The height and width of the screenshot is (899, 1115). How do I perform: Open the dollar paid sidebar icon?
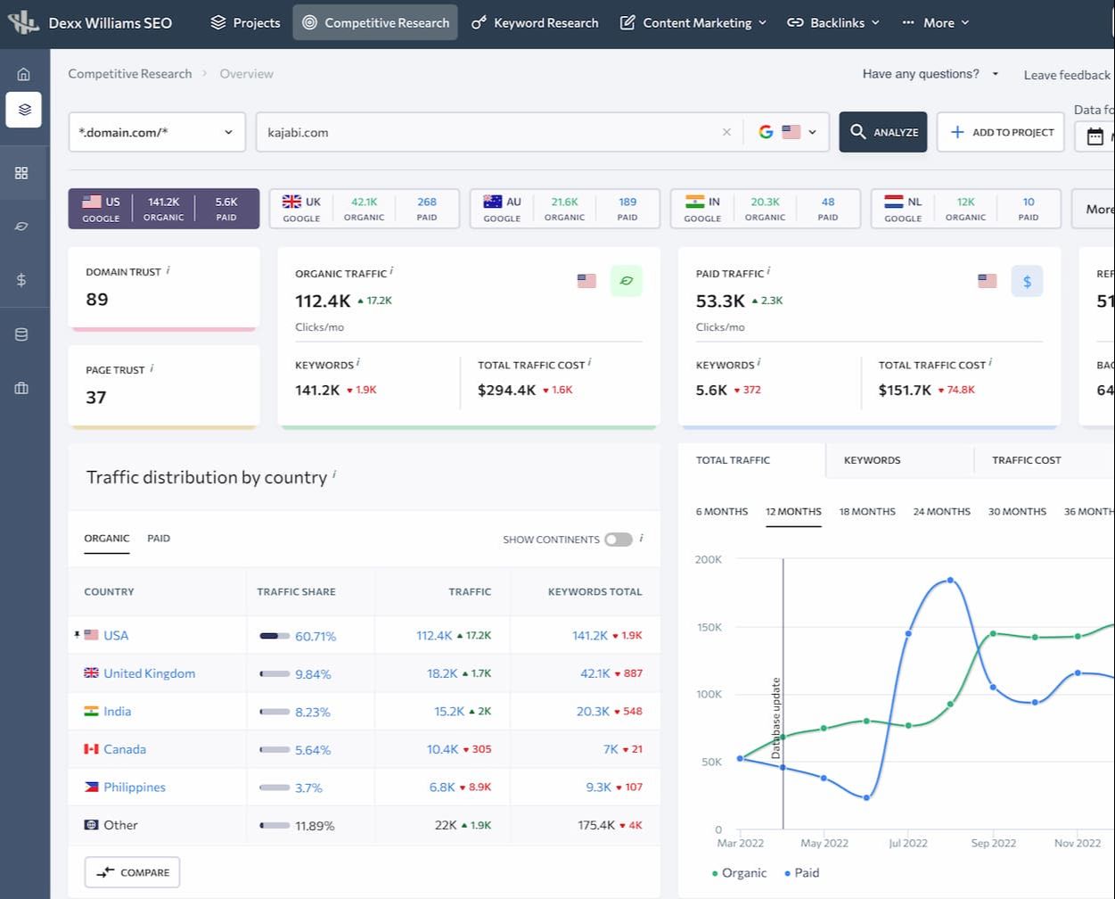point(22,280)
